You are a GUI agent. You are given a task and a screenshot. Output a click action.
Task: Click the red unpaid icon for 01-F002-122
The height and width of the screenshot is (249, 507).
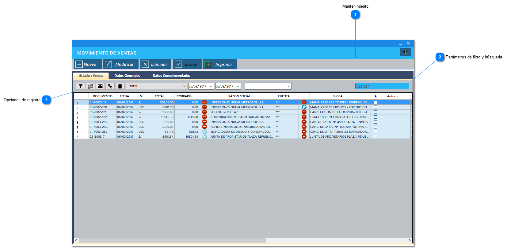204,117
